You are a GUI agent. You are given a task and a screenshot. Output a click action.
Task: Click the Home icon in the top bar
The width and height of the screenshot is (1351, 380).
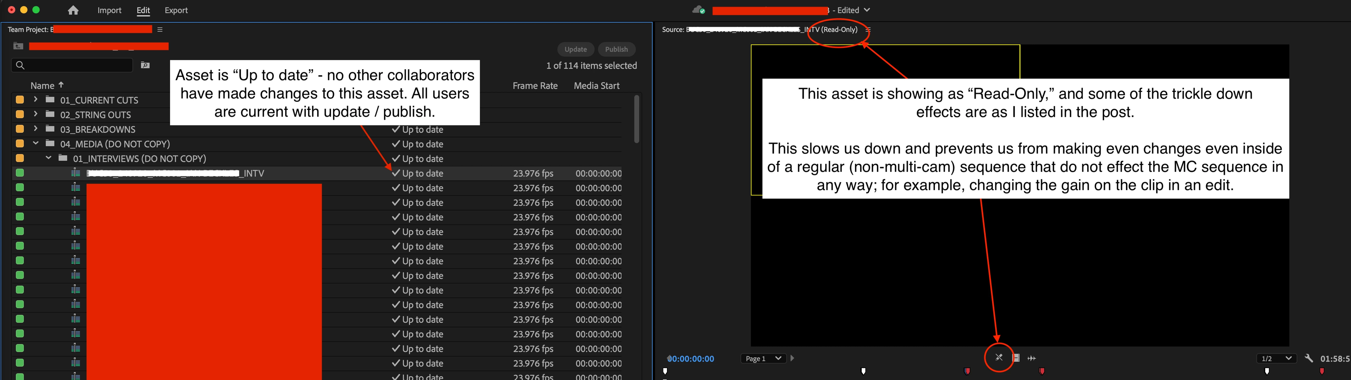pyautogui.click(x=73, y=10)
